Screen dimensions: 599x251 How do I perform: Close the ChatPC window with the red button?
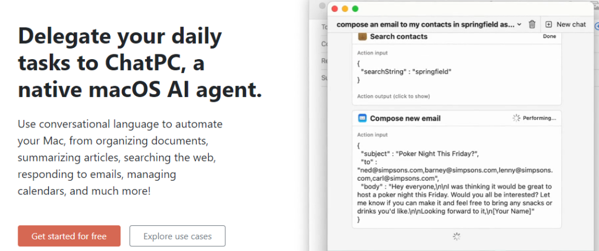(x=335, y=9)
